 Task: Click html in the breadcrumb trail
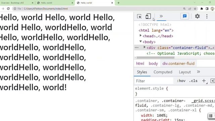point(140,64)
